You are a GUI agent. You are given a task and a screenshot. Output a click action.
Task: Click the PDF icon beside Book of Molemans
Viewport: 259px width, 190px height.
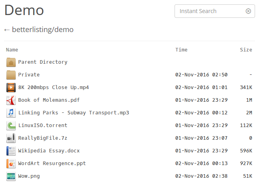click(x=11, y=100)
